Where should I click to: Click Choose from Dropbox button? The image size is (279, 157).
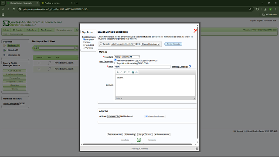pyautogui.click(x=155, y=116)
